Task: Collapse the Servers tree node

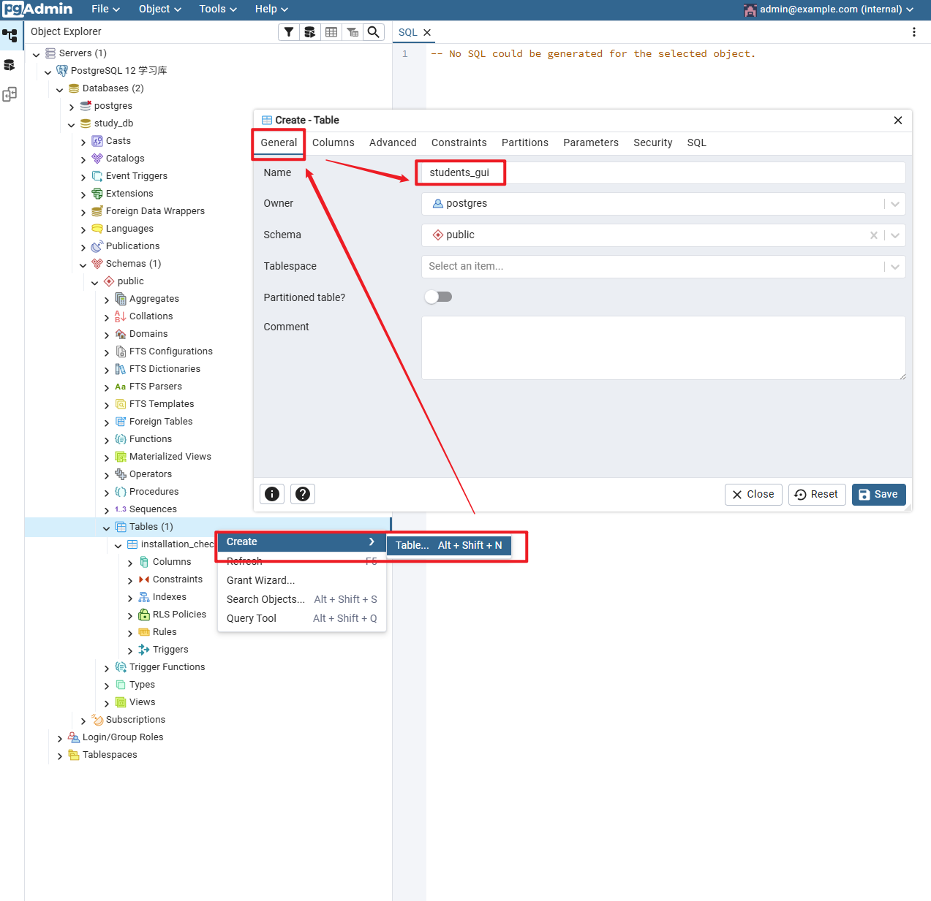Action: click(36, 54)
